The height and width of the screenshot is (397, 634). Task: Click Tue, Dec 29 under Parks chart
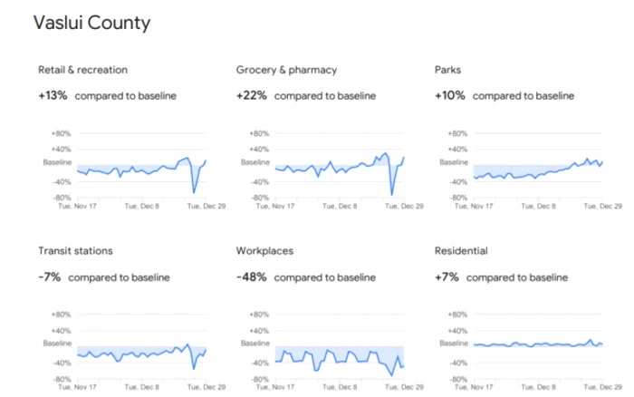pyautogui.click(x=602, y=206)
